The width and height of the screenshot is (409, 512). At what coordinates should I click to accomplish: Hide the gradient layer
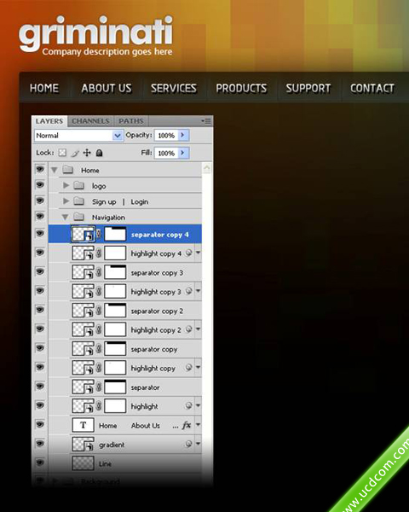(x=40, y=444)
